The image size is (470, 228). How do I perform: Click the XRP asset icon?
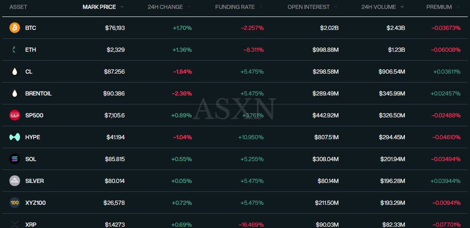tap(15, 224)
